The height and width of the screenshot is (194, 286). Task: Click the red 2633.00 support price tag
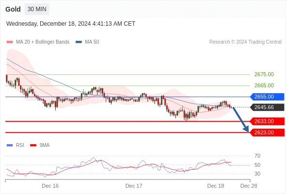(x=267, y=121)
